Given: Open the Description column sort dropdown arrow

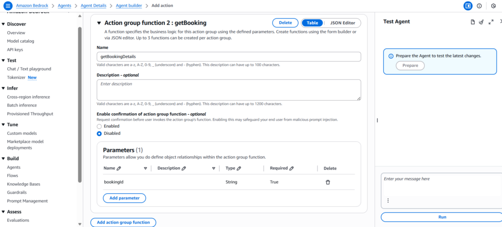Looking at the screenshot, I should coord(214,168).
